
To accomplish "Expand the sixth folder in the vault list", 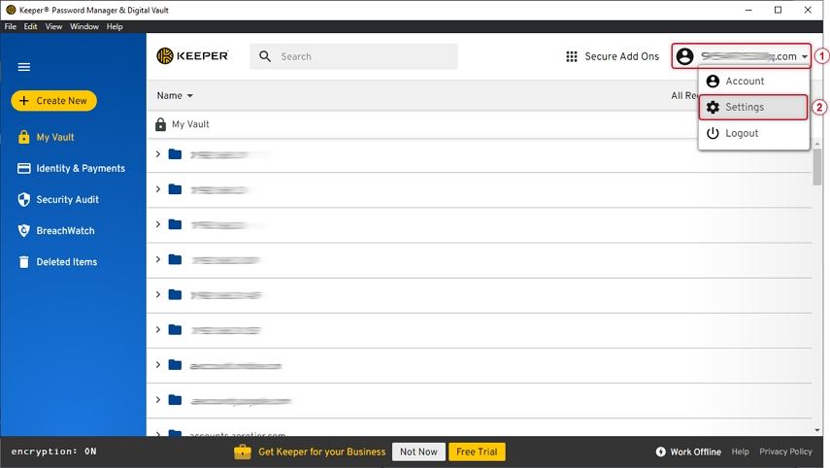I will 157,329.
